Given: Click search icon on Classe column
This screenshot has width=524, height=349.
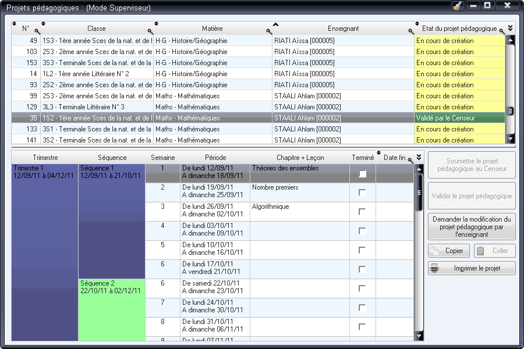Looking at the screenshot, I should [150, 31].
